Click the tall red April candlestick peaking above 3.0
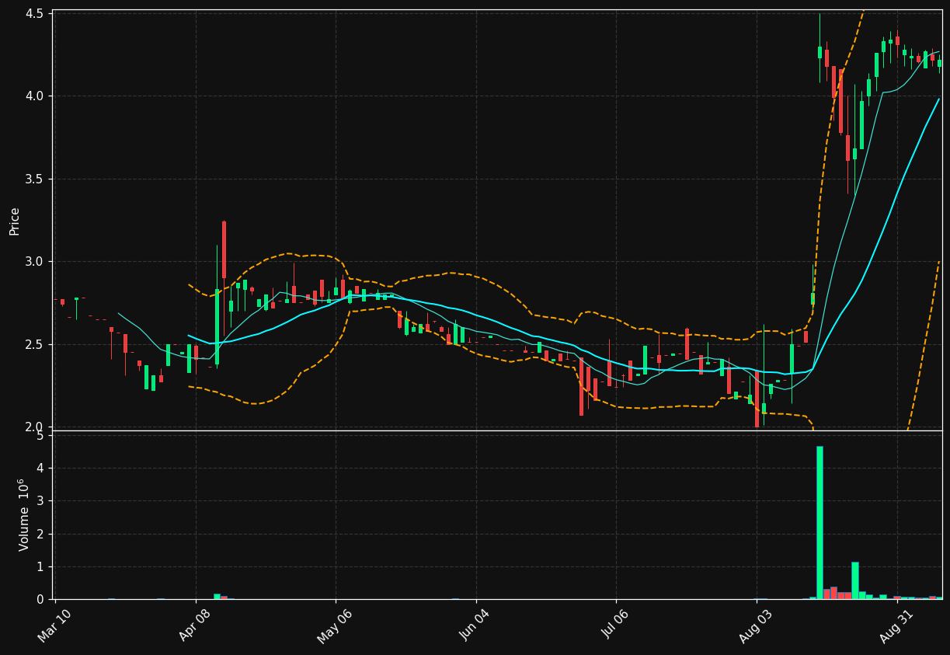This screenshot has height=655, width=950. (224, 249)
